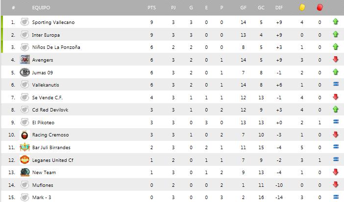Click the GF column header
Viewport: 344px width, 202px height.
coord(243,8)
